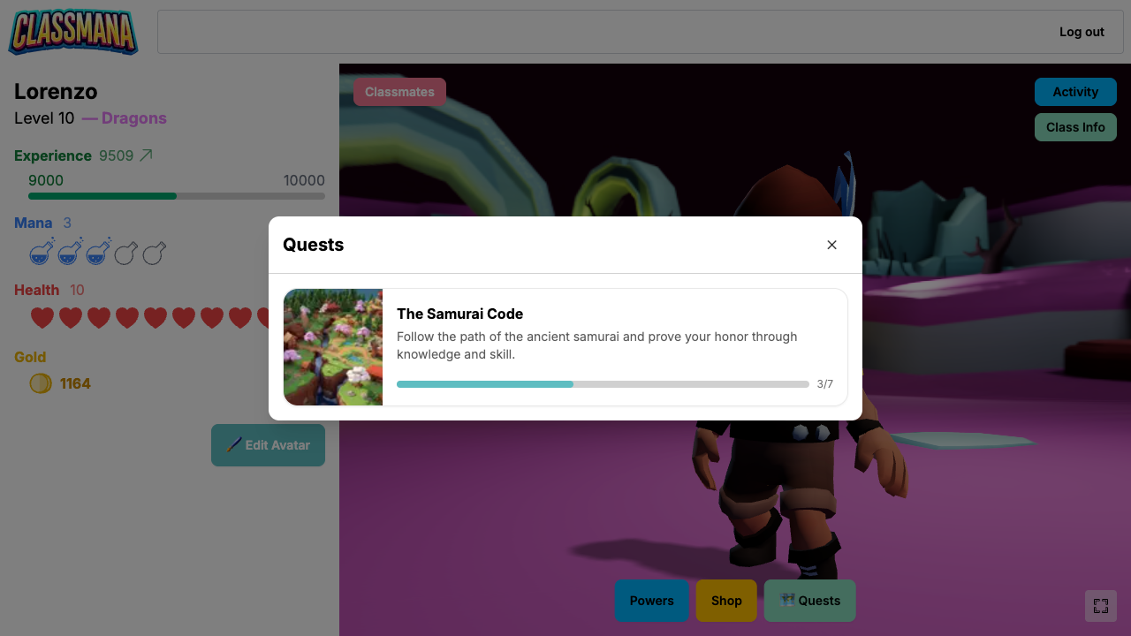Open the Shop
The height and width of the screenshot is (636, 1131).
click(x=726, y=601)
